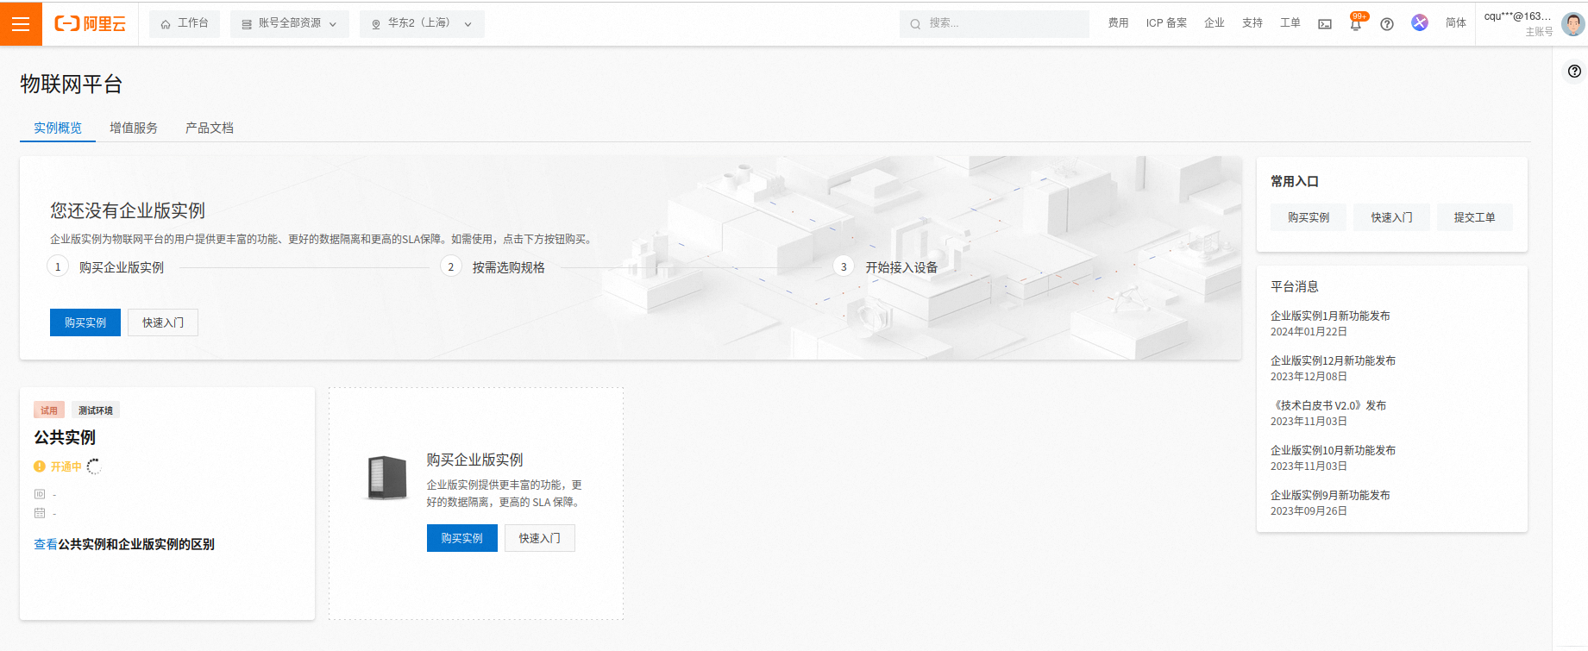Image resolution: width=1588 pixels, height=651 pixels.
Task: Click the floating help icon on right edge
Action: [1574, 72]
